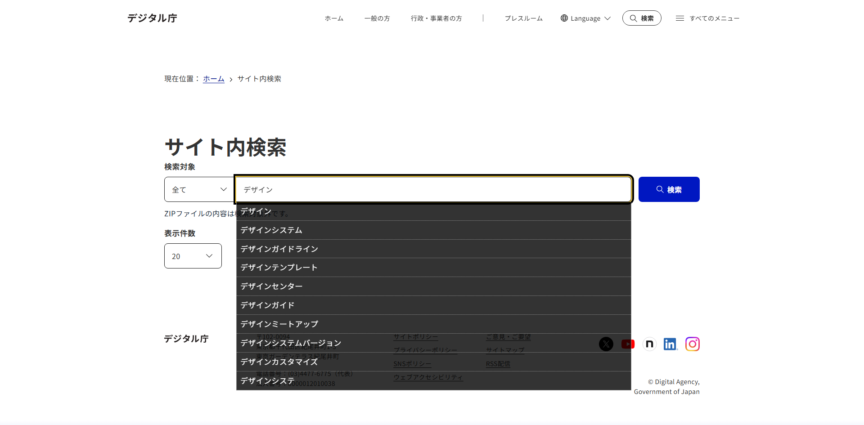This screenshot has width=864, height=425.
Task: Open the 表示件数 20 dropdown
Action: pos(193,256)
